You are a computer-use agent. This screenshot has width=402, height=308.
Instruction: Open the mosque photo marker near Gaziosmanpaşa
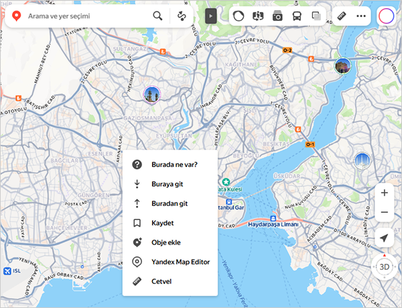(152, 95)
